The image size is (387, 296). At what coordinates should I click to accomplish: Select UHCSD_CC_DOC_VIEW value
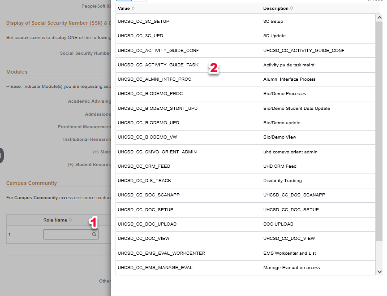coord(143,238)
